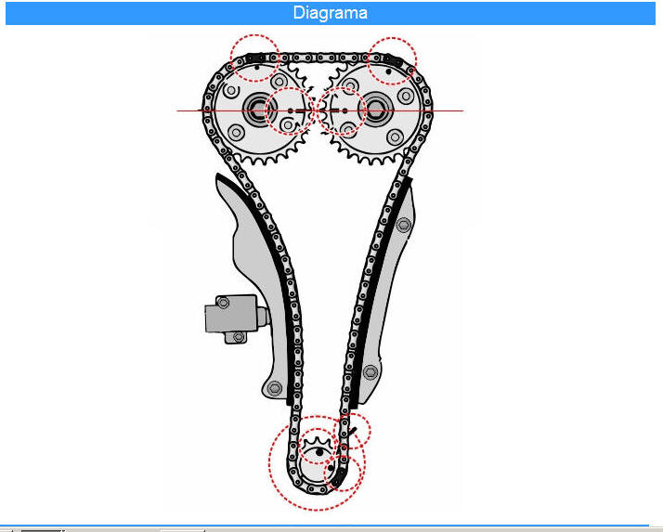
Task: Click the tensioner's lower mounting bolt
Action: (240, 336)
